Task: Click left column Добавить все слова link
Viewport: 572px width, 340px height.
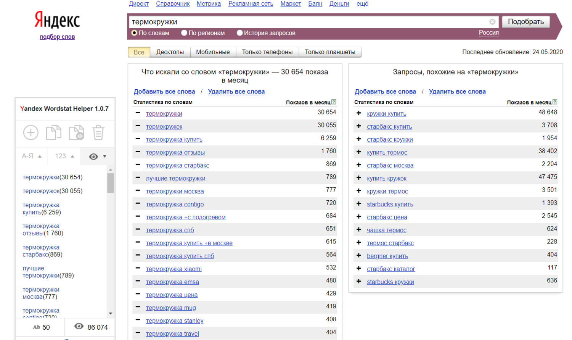Action: pos(164,92)
